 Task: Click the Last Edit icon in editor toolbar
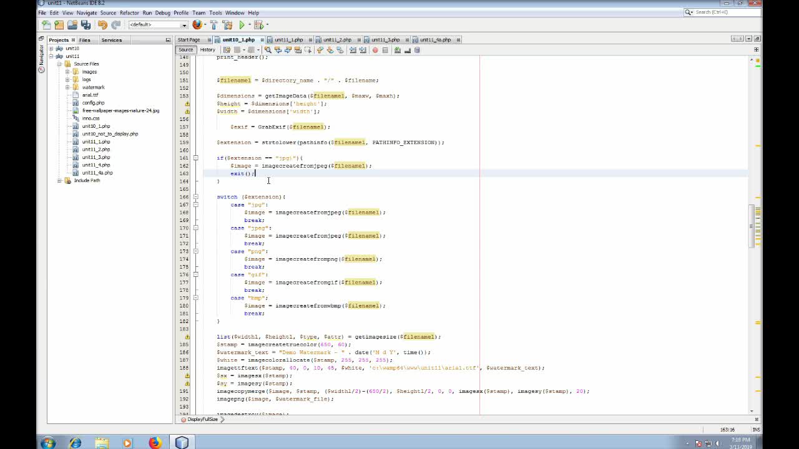[x=227, y=50]
